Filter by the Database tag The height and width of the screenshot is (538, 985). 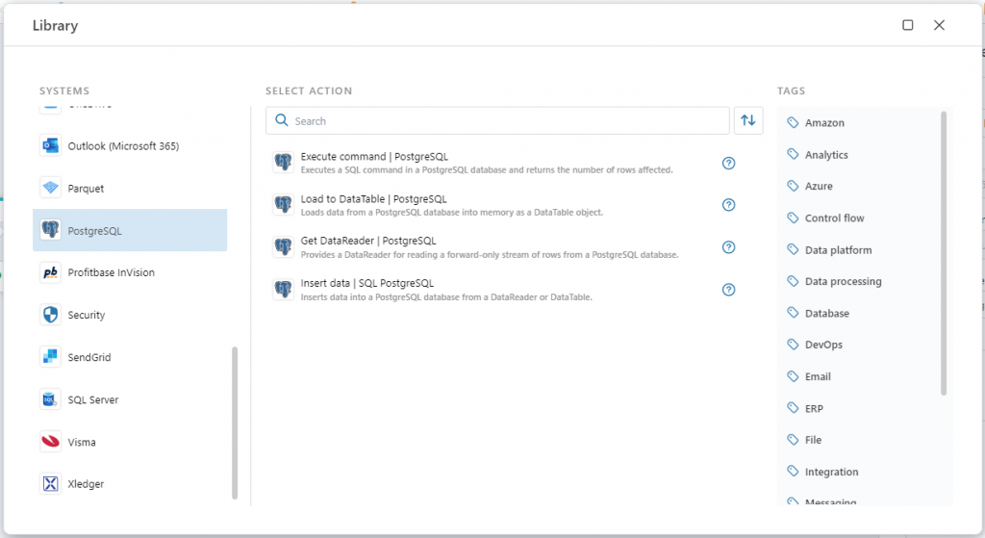tap(826, 314)
